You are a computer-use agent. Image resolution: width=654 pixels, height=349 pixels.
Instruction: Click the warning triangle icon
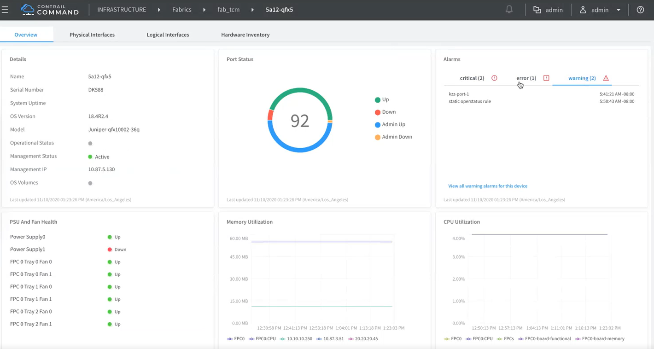pos(606,78)
